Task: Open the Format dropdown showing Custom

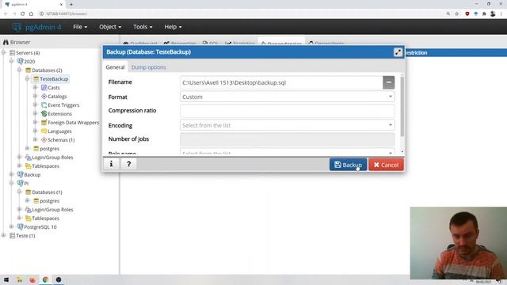Action: tap(287, 97)
